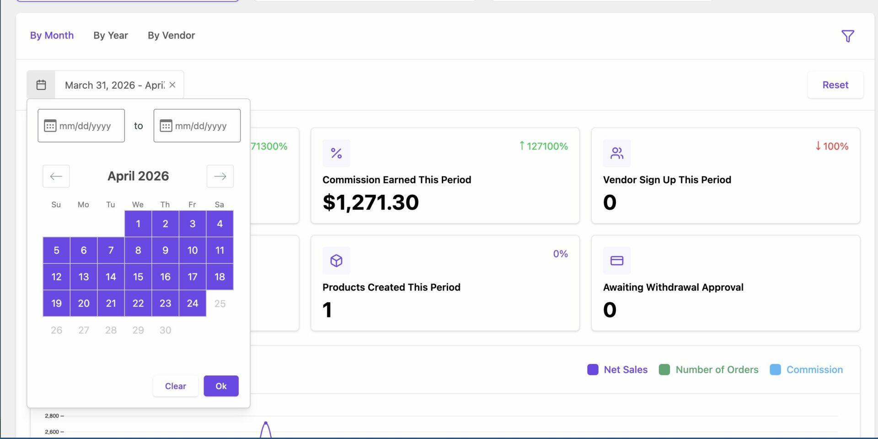Select April 10 in the calendar

(x=193, y=250)
